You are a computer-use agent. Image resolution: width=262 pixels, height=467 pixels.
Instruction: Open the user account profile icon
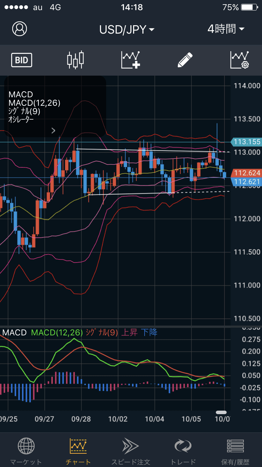[x=20, y=29]
